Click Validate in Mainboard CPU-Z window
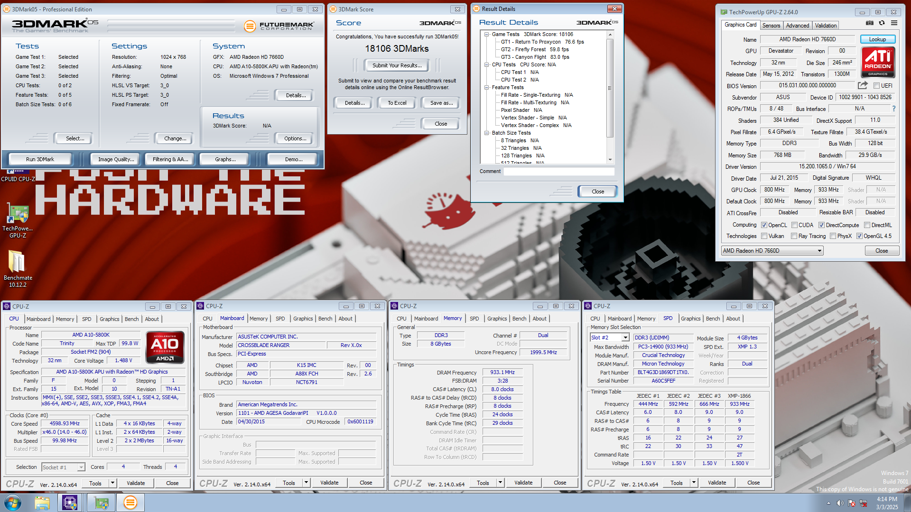The height and width of the screenshot is (512, 911). [329, 483]
